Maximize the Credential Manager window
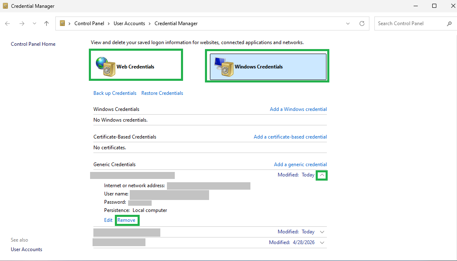Image resolution: width=457 pixels, height=261 pixels. point(434,6)
